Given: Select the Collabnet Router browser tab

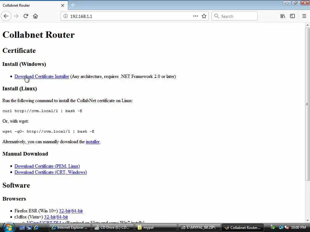Looking at the screenshot, I should pos(34,5).
